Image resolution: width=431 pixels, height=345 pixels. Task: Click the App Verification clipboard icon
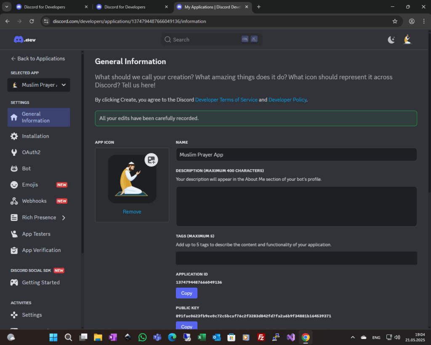(x=14, y=250)
